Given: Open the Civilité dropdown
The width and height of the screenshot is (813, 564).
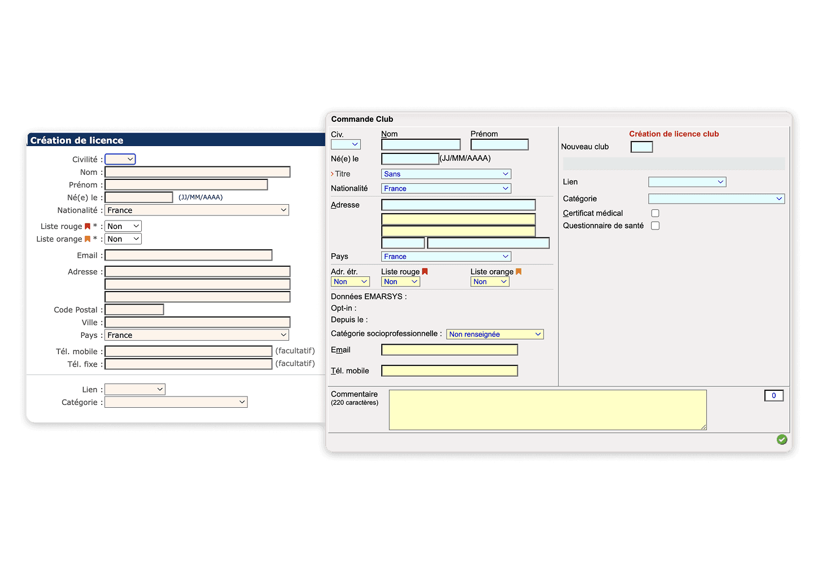Looking at the screenshot, I should pos(120,159).
